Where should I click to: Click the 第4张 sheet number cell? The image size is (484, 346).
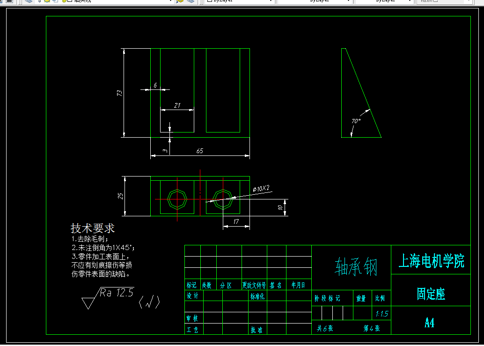[x=372, y=328]
